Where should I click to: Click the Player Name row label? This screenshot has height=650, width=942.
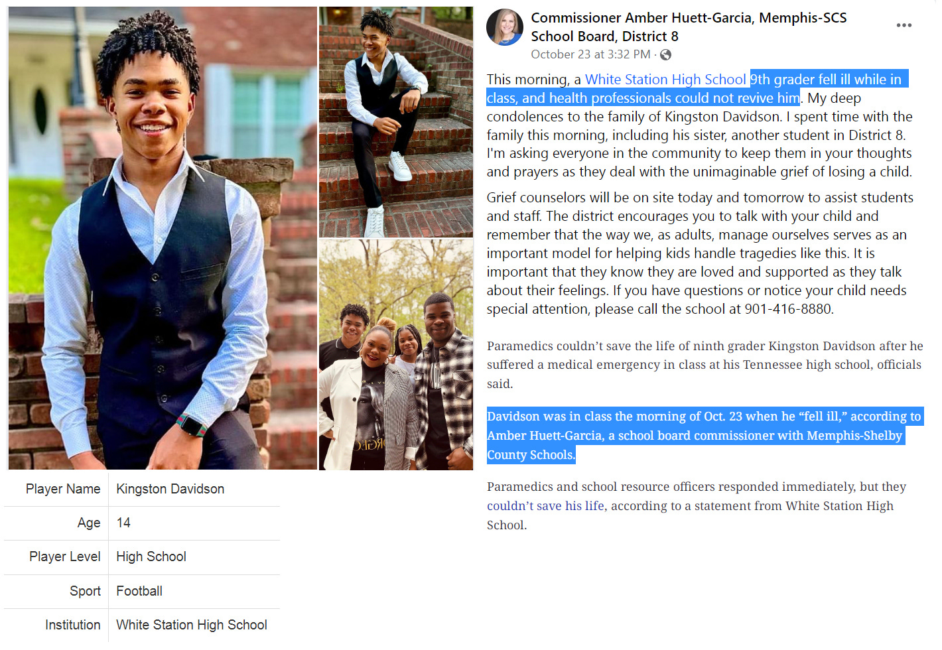(63, 489)
